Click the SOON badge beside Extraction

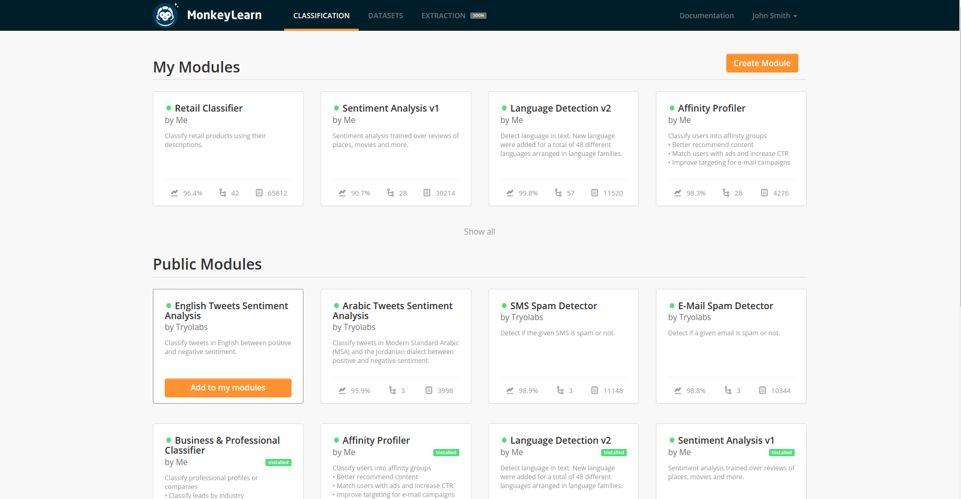pyautogui.click(x=478, y=16)
